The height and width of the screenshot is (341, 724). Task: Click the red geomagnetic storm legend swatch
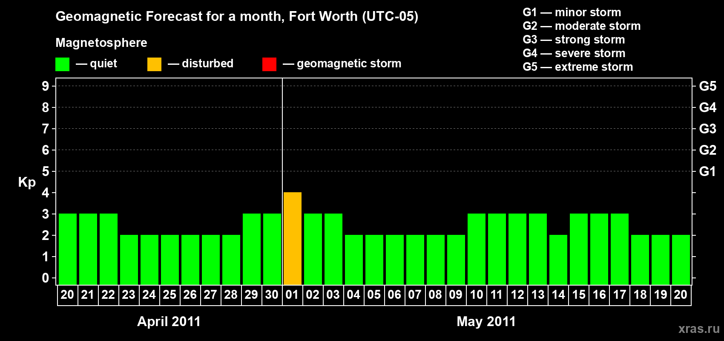pyautogui.click(x=269, y=64)
